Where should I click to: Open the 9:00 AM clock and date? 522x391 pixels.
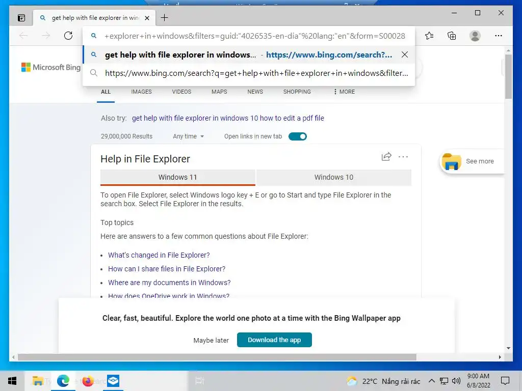[478, 381]
